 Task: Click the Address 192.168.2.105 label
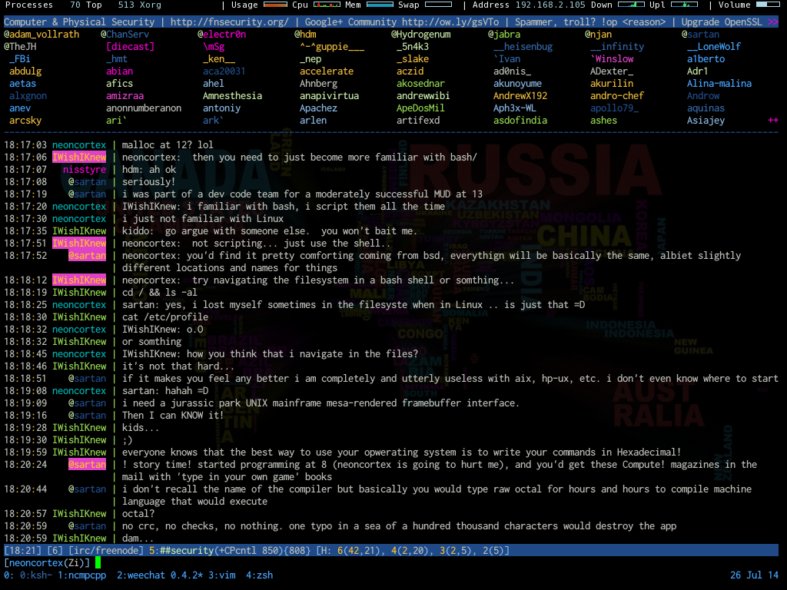(529, 5)
